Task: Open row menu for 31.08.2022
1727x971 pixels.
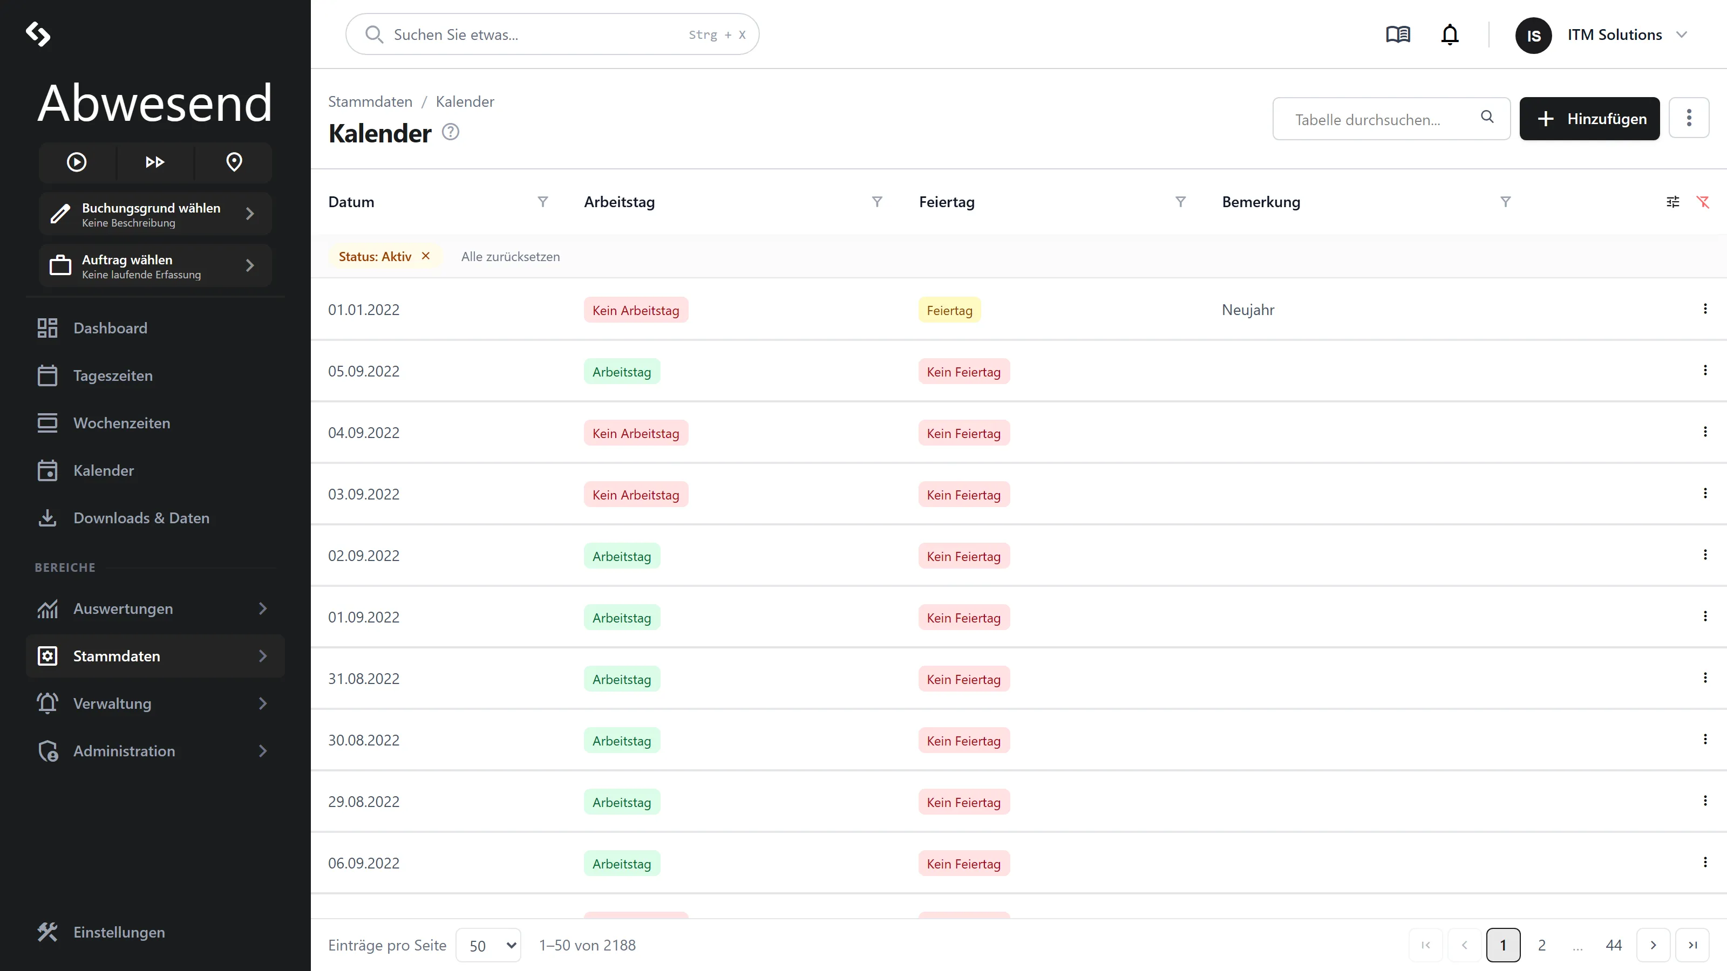Action: (1705, 678)
